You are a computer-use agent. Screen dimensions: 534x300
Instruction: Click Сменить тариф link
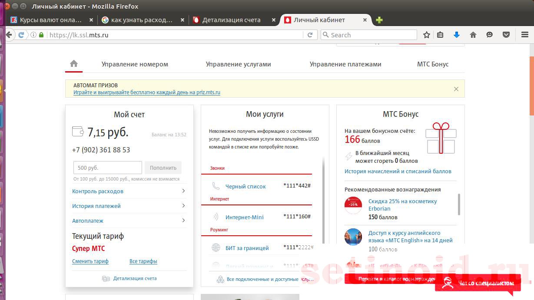[90, 261]
